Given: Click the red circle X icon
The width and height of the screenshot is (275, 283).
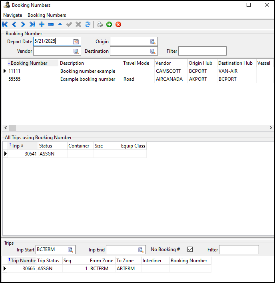Looking at the screenshot, I should (118, 24).
